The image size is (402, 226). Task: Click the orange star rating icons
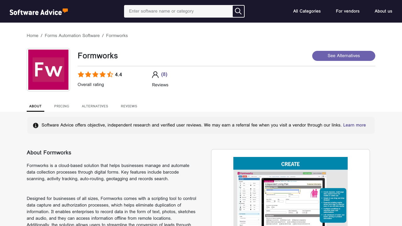point(95,75)
